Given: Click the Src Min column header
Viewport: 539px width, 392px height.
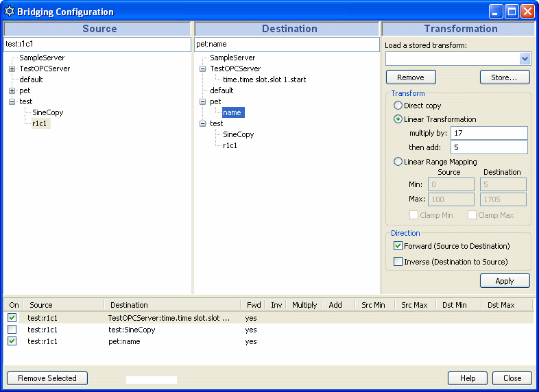Looking at the screenshot, I should coord(374,305).
